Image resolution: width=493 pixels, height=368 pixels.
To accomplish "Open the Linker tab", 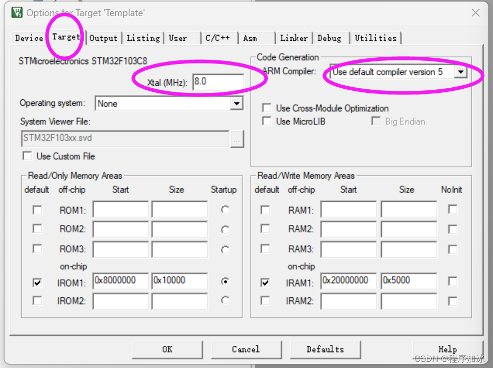I will click(x=294, y=38).
